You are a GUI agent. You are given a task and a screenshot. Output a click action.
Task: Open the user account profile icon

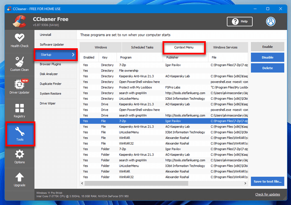click(271, 22)
